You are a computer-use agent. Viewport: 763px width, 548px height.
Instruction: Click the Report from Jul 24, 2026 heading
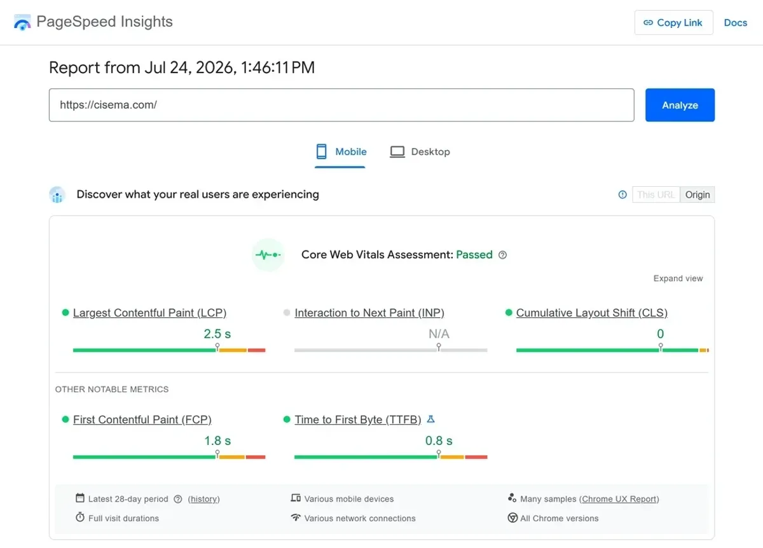pyautogui.click(x=182, y=67)
